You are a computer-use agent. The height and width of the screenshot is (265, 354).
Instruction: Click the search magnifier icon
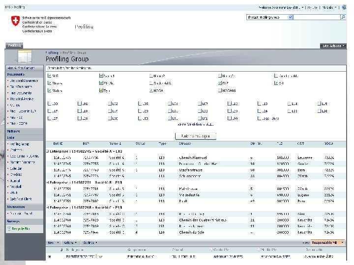343,17
